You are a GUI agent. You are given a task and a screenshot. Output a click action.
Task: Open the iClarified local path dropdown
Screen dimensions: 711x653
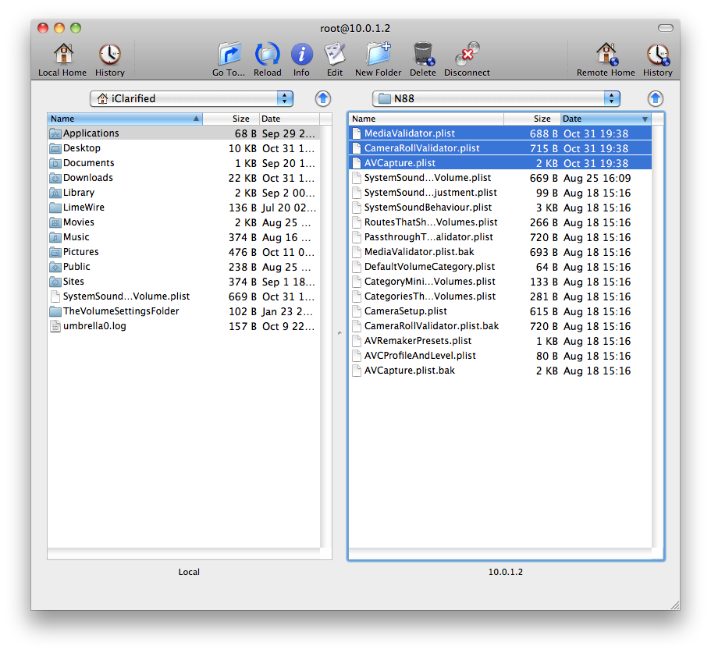(191, 98)
